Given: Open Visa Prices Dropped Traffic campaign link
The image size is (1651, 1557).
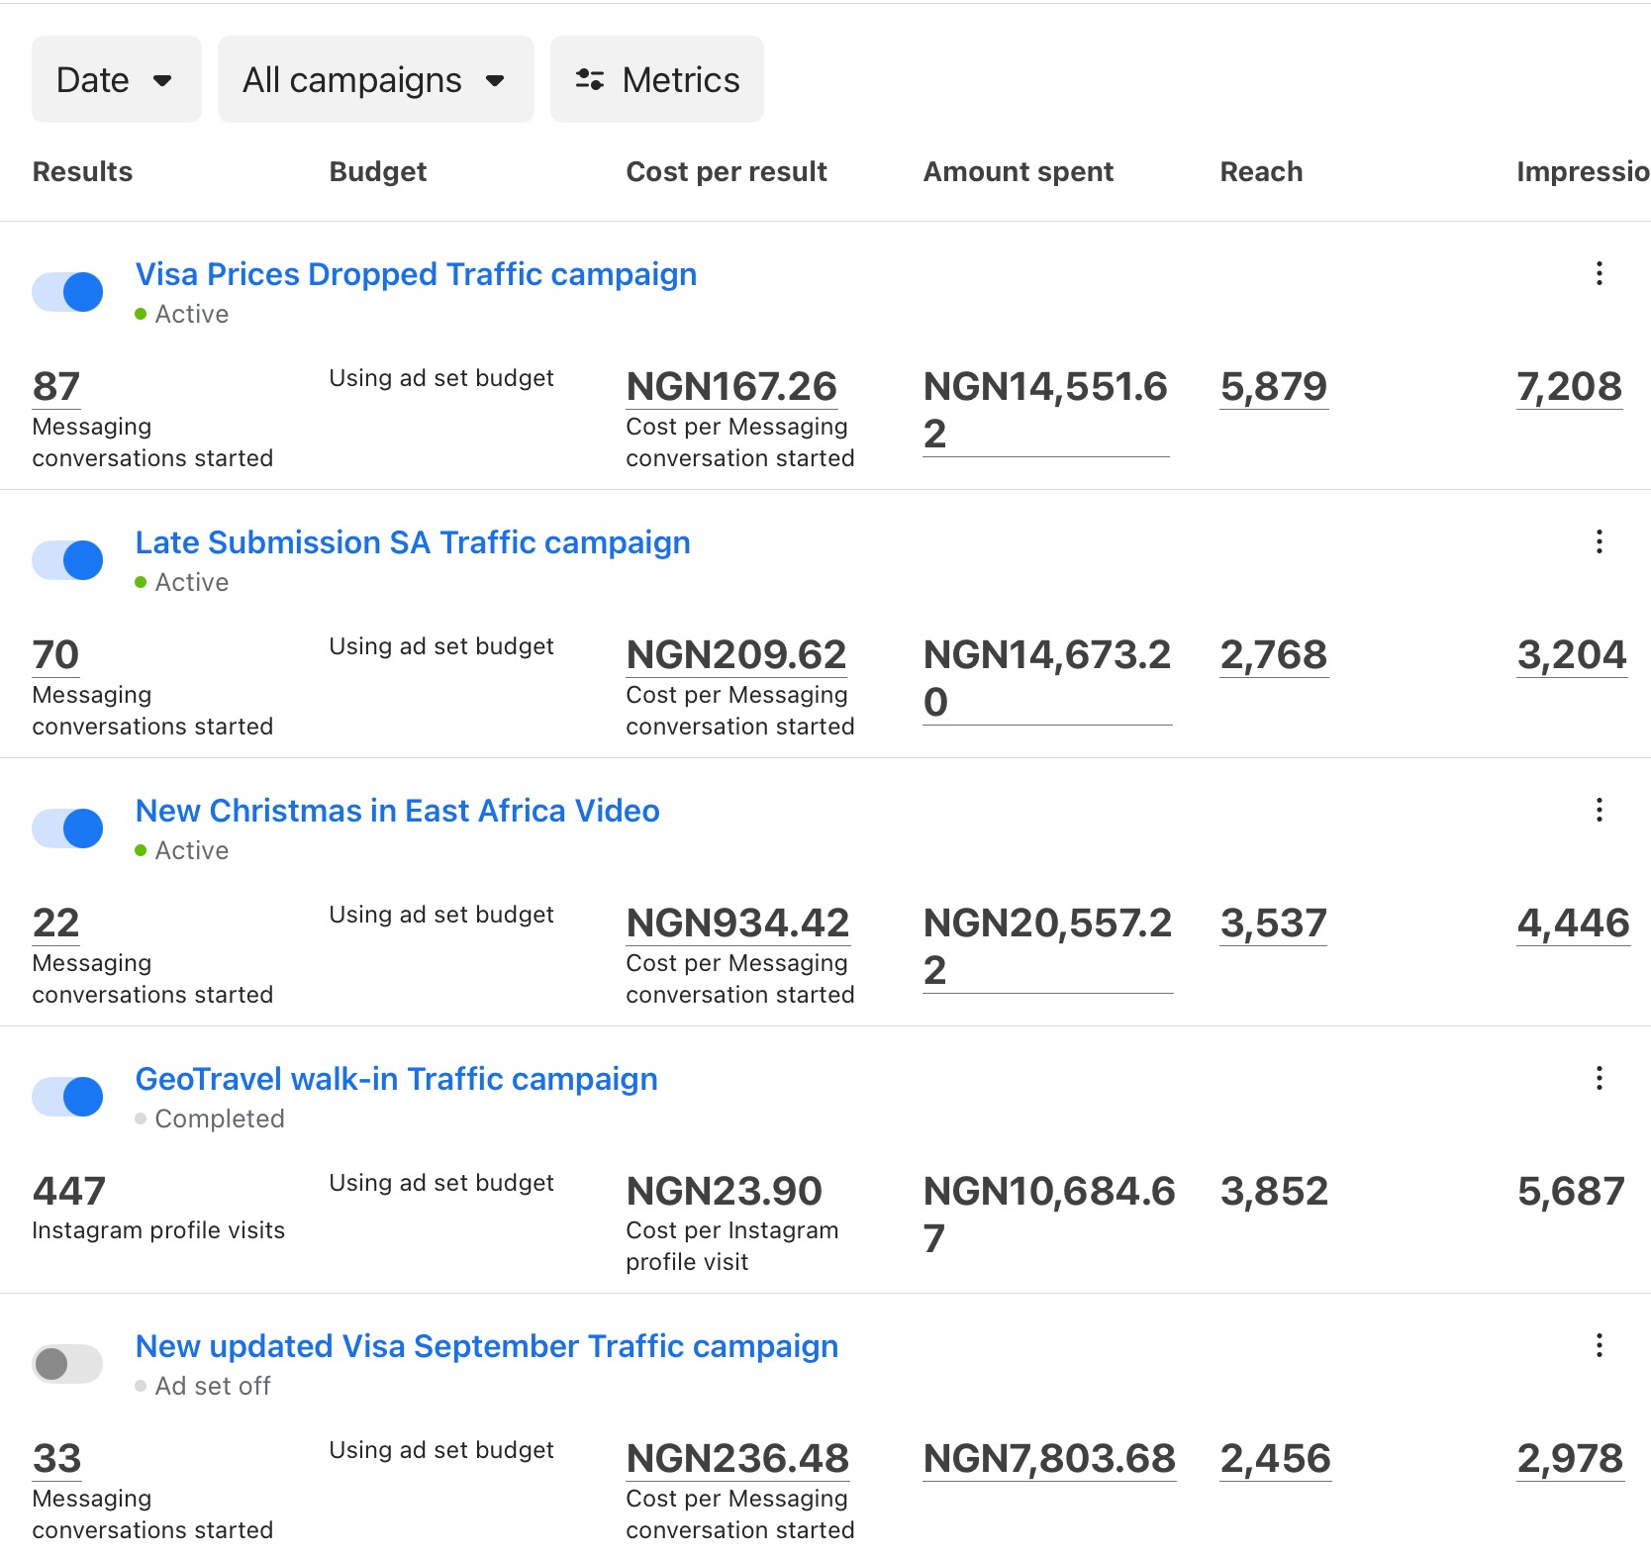Looking at the screenshot, I should tap(416, 274).
